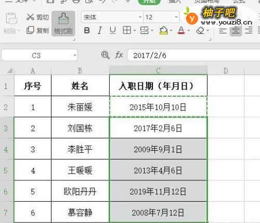
Task: Open the font size 12 dropdown
Action: coord(176,17)
